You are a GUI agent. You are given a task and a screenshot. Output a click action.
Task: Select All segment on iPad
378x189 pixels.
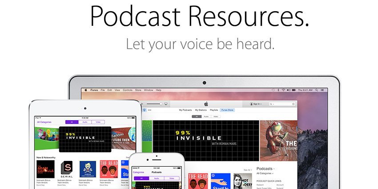click(x=72, y=122)
